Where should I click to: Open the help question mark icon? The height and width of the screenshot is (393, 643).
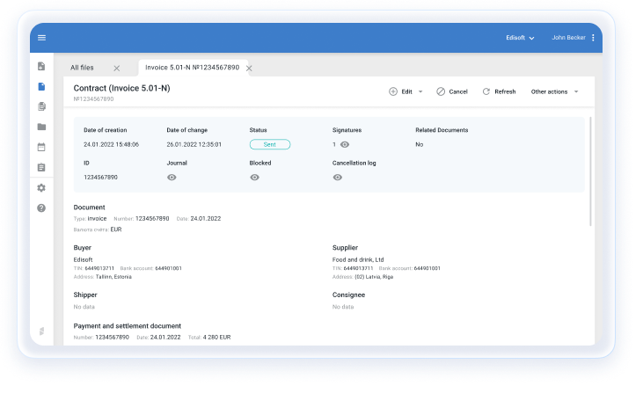(41, 208)
